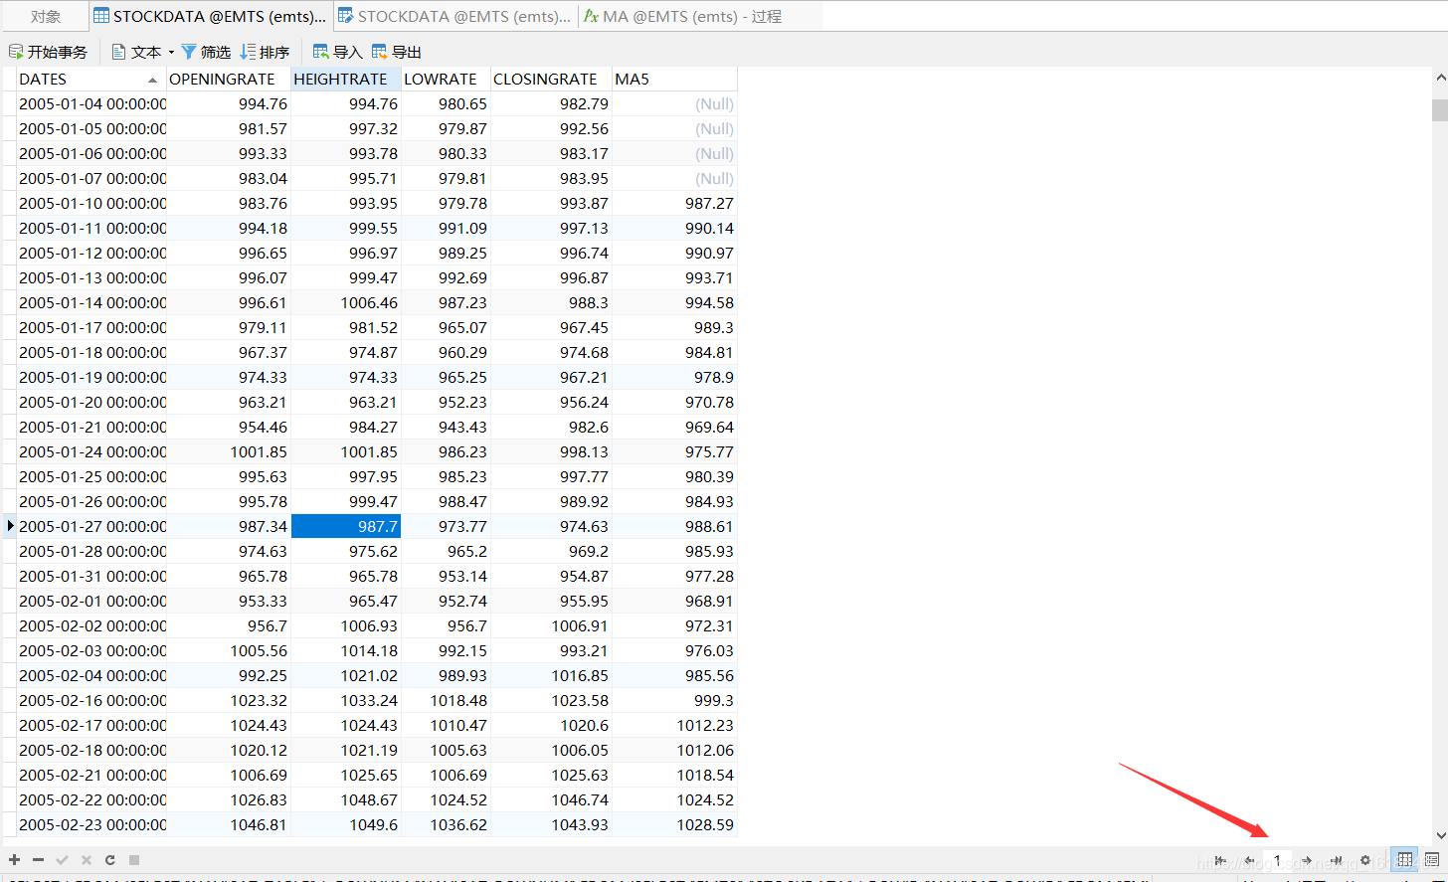The height and width of the screenshot is (882, 1448).
Task: Apply changes with the checkmark icon
Action: 62,860
